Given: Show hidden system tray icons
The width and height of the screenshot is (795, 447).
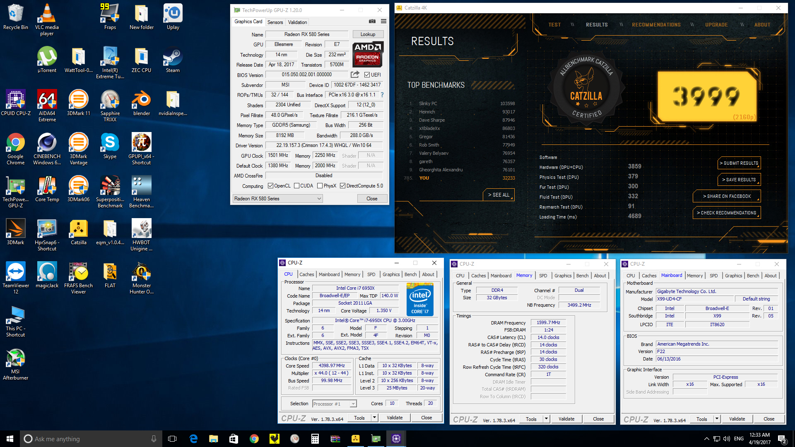Looking at the screenshot, I should [x=706, y=439].
